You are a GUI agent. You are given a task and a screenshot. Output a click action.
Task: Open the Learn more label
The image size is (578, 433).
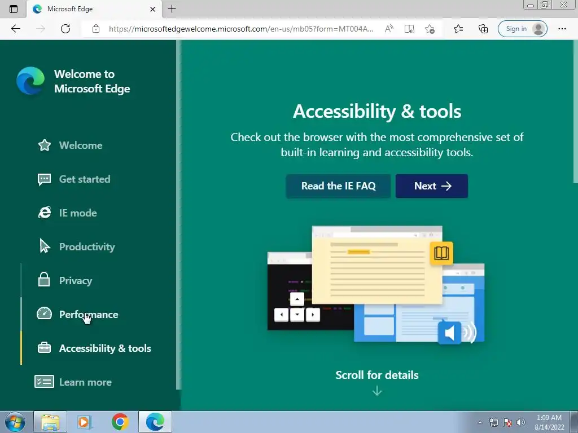86,383
